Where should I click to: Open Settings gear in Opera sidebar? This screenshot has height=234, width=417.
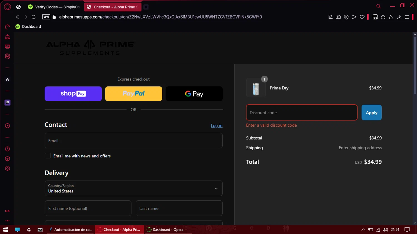(8, 168)
